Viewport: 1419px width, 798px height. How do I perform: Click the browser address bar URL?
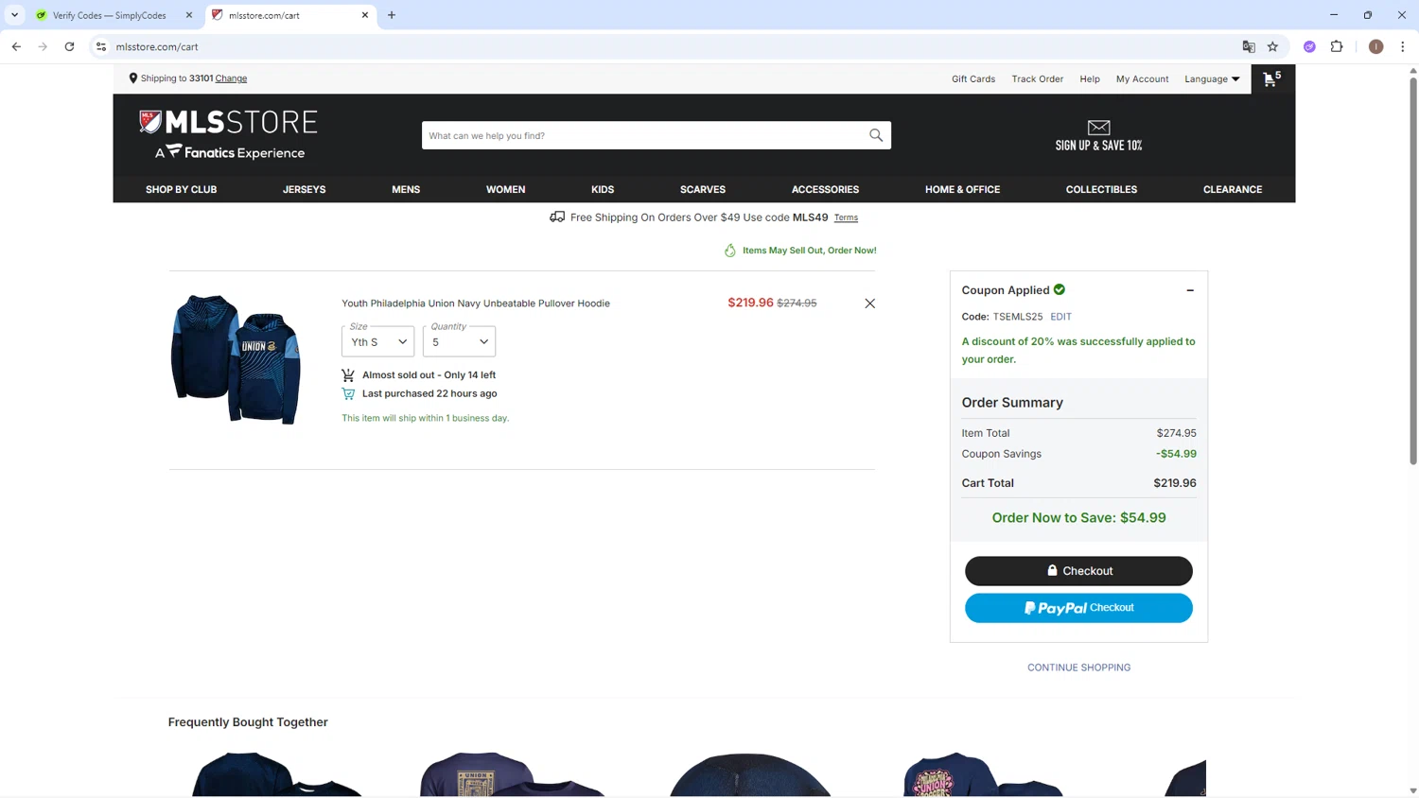157,46
